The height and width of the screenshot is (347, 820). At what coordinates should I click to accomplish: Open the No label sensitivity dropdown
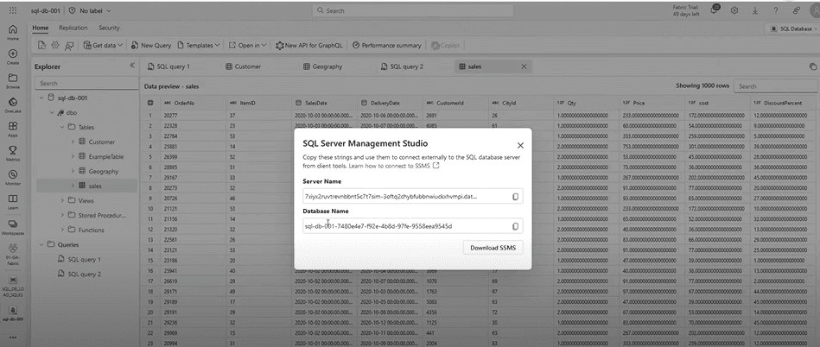[89, 10]
